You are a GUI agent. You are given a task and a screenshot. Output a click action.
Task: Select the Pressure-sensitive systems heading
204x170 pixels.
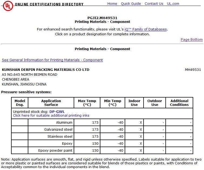26,92
